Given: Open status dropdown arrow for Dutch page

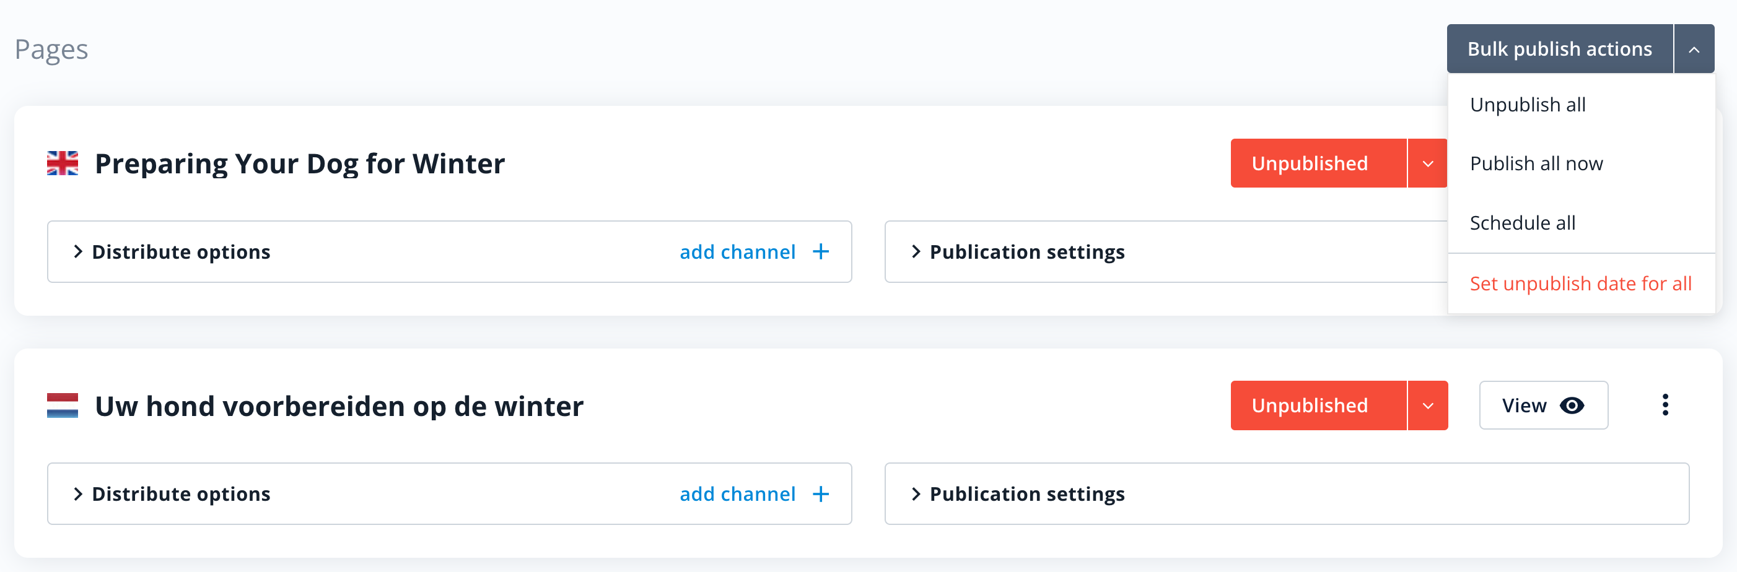Looking at the screenshot, I should (x=1427, y=405).
